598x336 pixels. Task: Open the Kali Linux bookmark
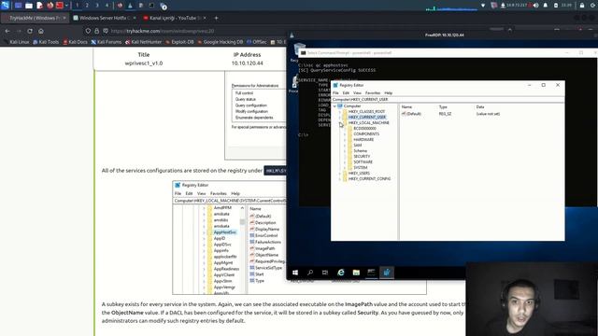17,42
